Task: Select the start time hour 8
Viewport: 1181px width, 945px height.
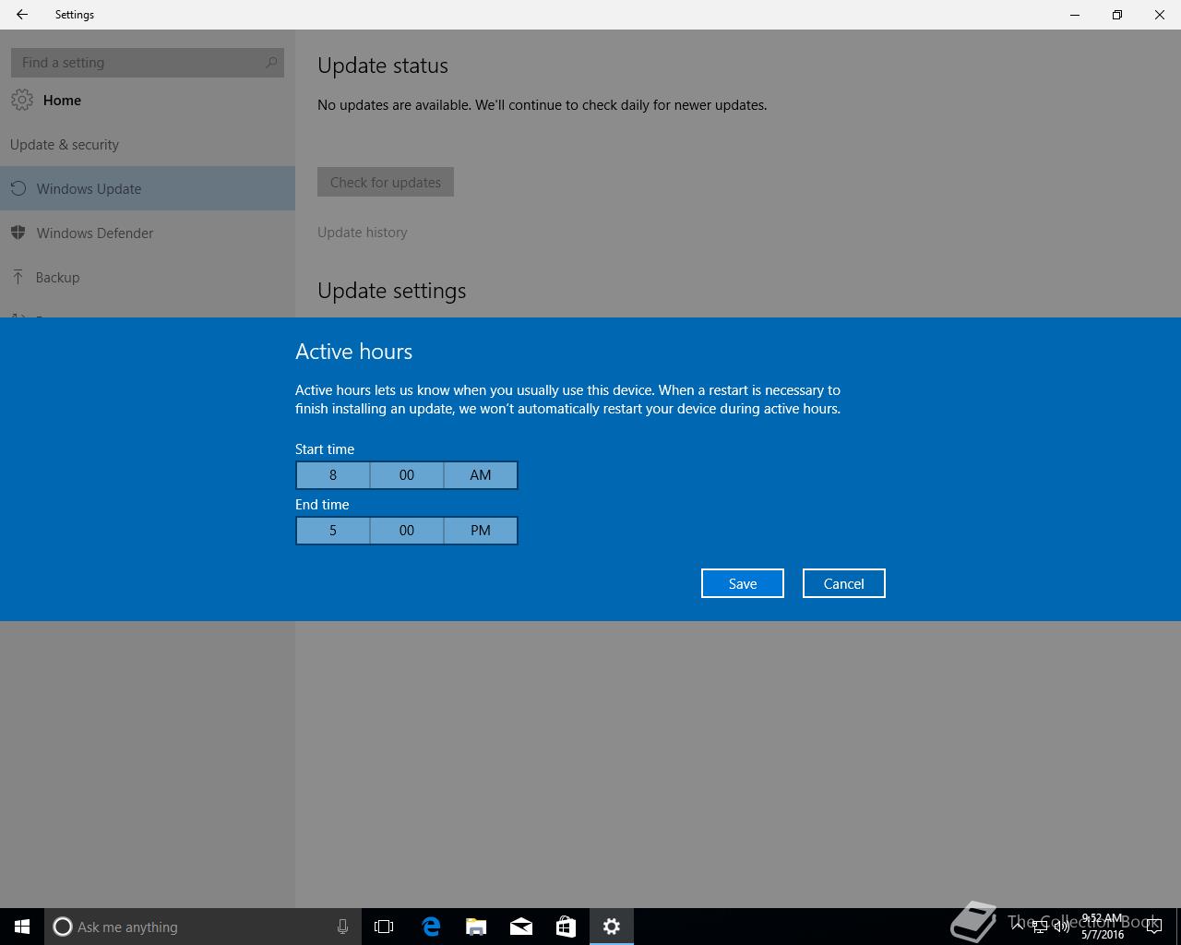Action: click(333, 475)
